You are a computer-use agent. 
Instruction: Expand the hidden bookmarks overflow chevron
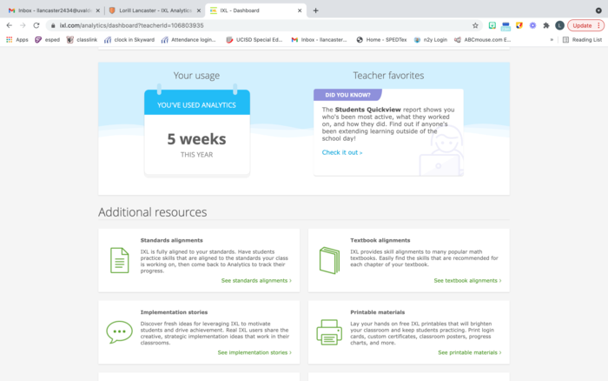552,39
